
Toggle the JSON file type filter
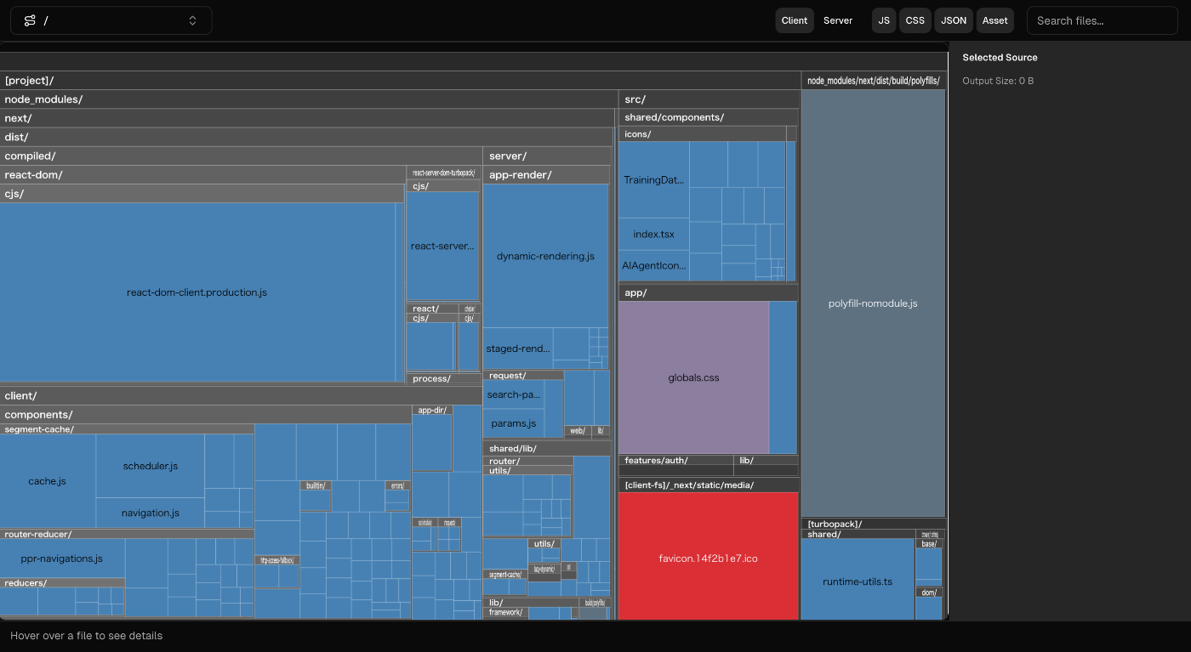(954, 20)
